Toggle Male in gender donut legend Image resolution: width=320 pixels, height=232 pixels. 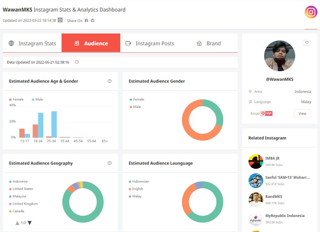click(x=135, y=107)
